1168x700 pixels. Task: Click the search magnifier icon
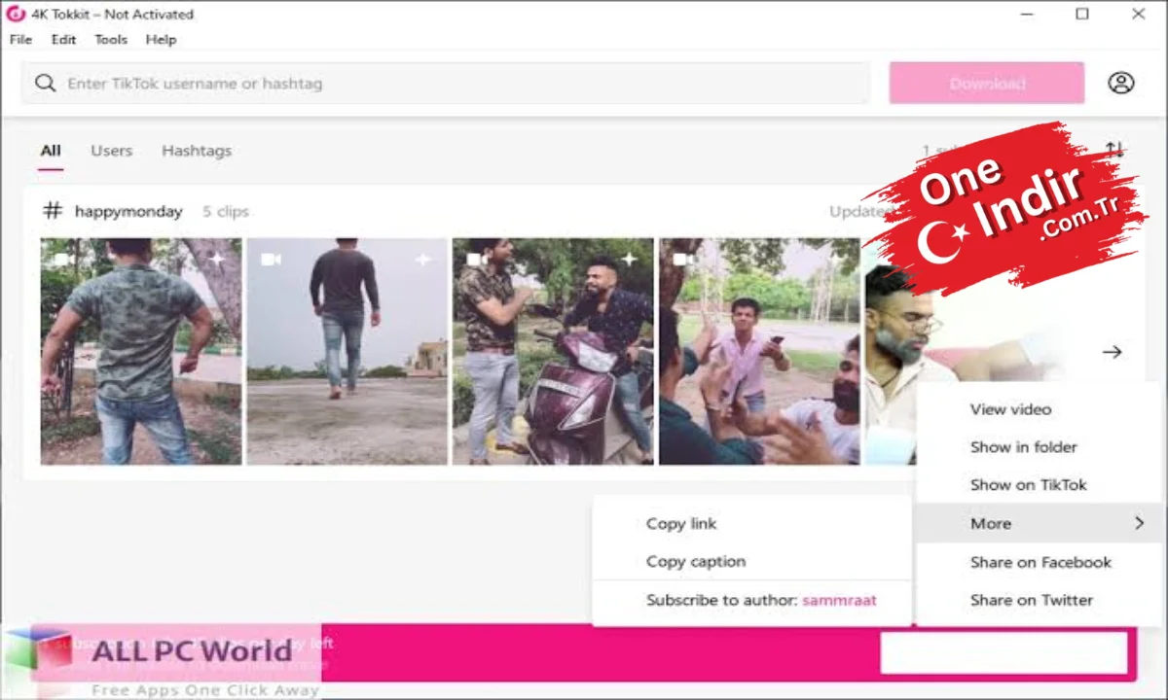tap(45, 83)
